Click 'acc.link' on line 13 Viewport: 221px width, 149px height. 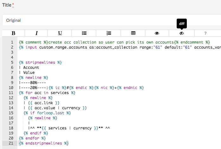click(x=44, y=103)
